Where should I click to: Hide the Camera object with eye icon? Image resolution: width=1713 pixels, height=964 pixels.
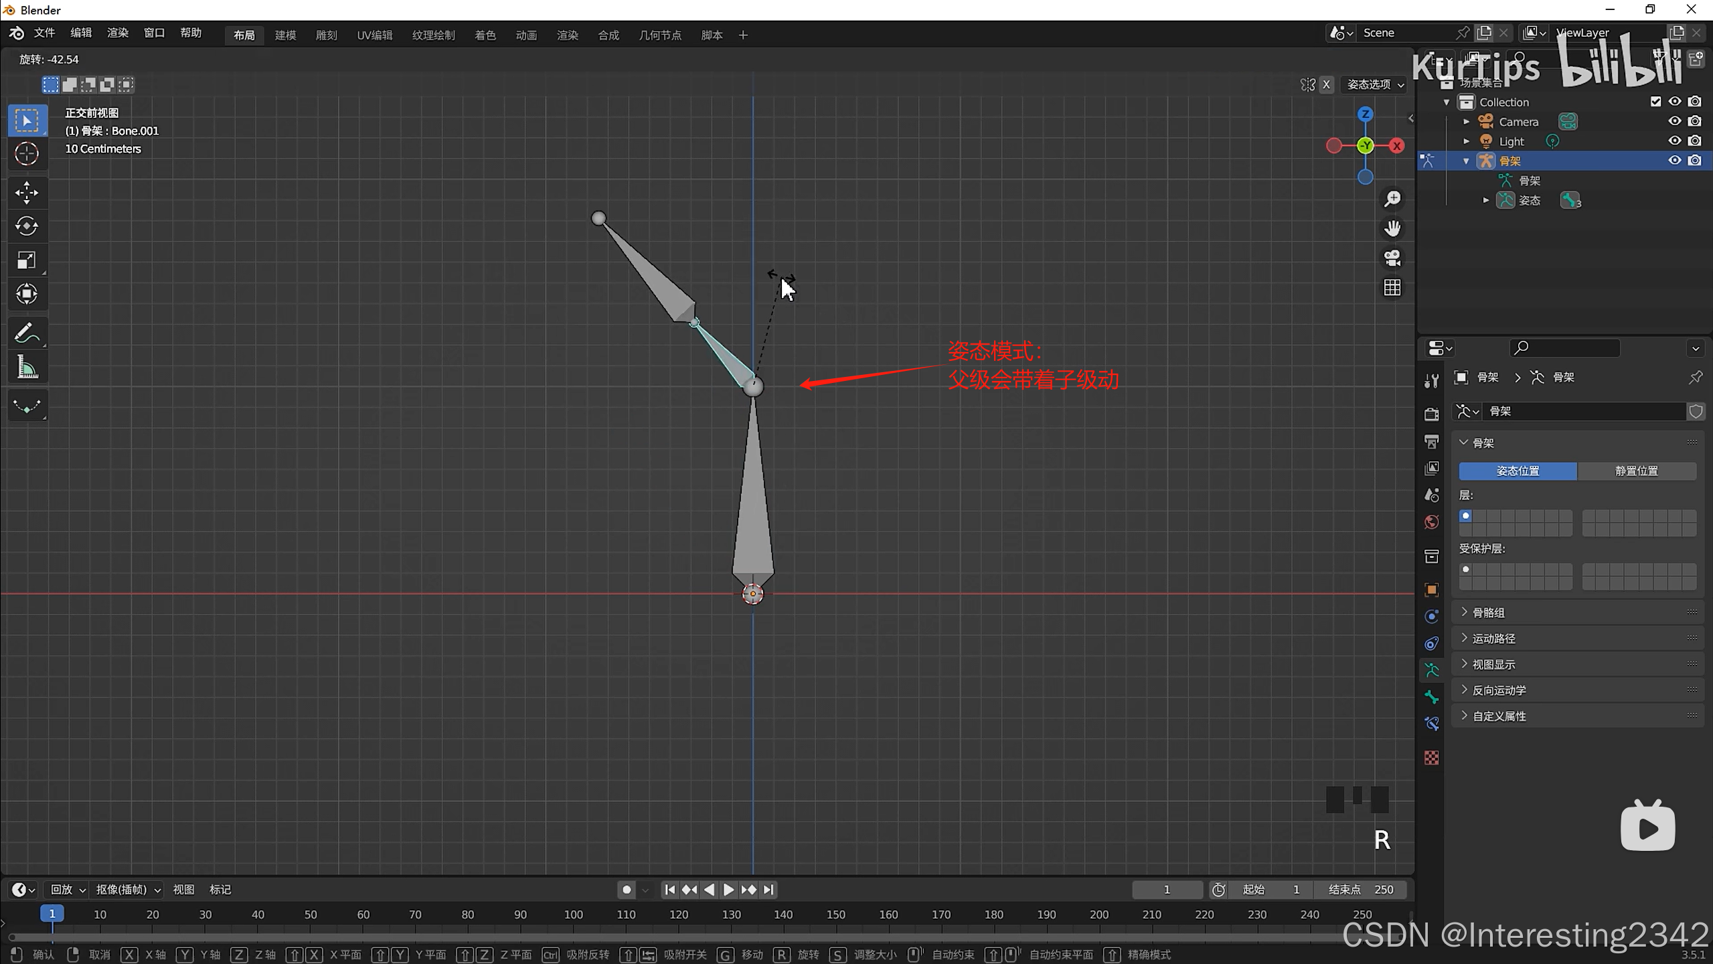point(1675,121)
